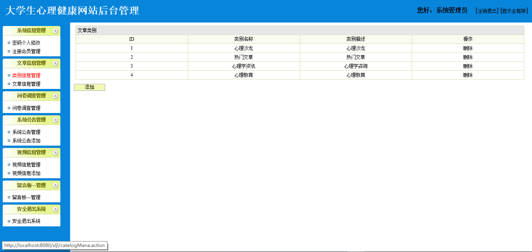Click 安全退出系统 sidebar link
The width and height of the screenshot is (532, 252).
(x=26, y=221)
